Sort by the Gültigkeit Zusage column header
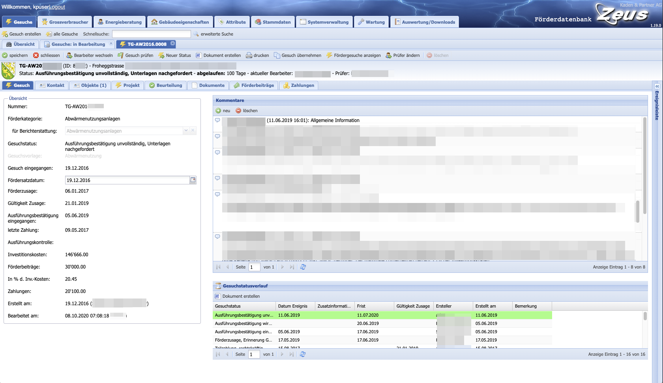Screen dimensions: 663x383 (x=414, y=306)
